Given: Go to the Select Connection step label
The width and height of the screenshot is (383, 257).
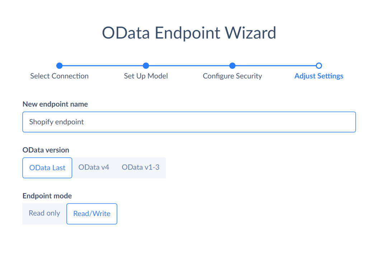Looking at the screenshot, I should [59, 76].
